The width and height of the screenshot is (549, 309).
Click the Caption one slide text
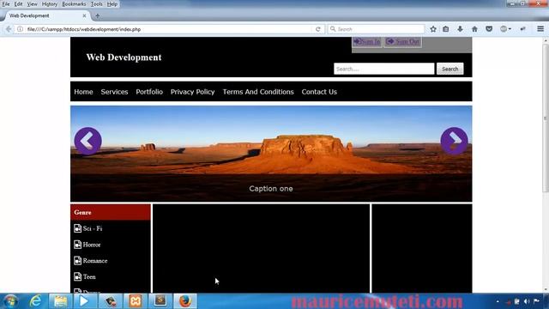coord(271,189)
